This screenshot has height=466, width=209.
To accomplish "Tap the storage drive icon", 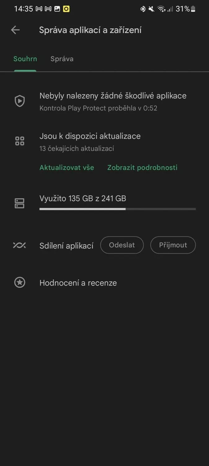I will click(x=20, y=203).
